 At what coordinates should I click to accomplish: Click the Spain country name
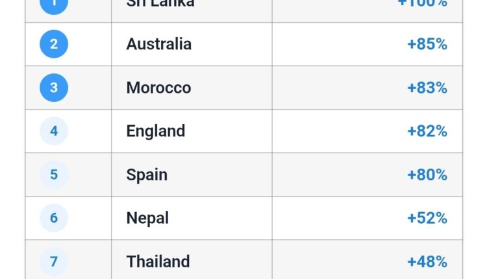pyautogui.click(x=147, y=175)
